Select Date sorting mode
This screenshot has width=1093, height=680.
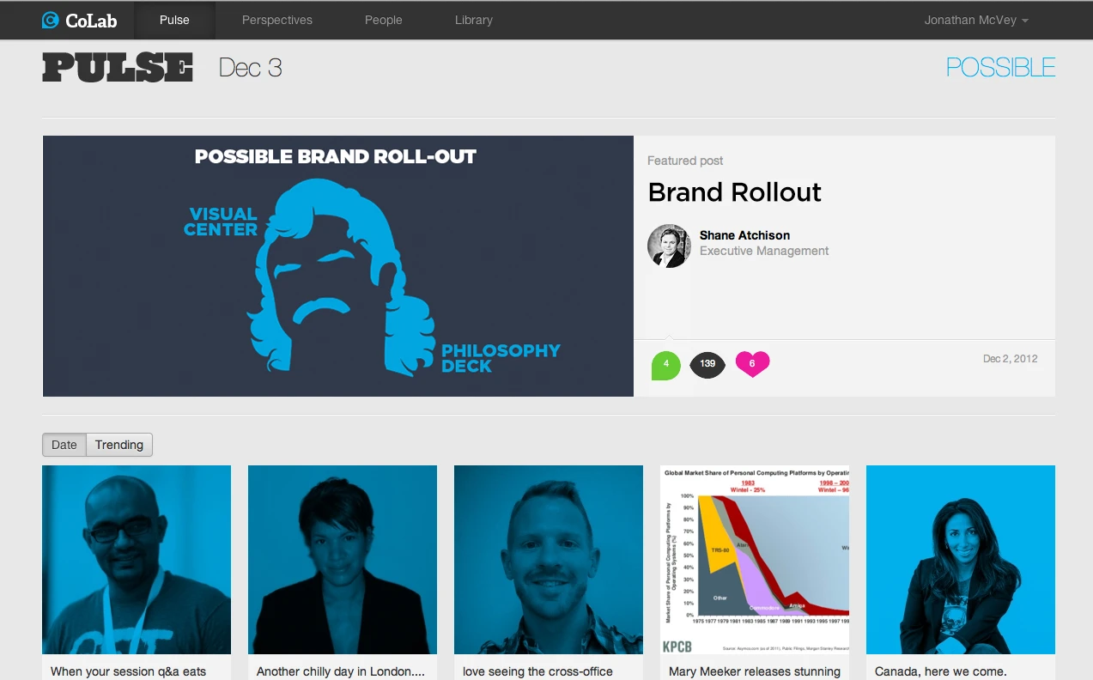(64, 445)
